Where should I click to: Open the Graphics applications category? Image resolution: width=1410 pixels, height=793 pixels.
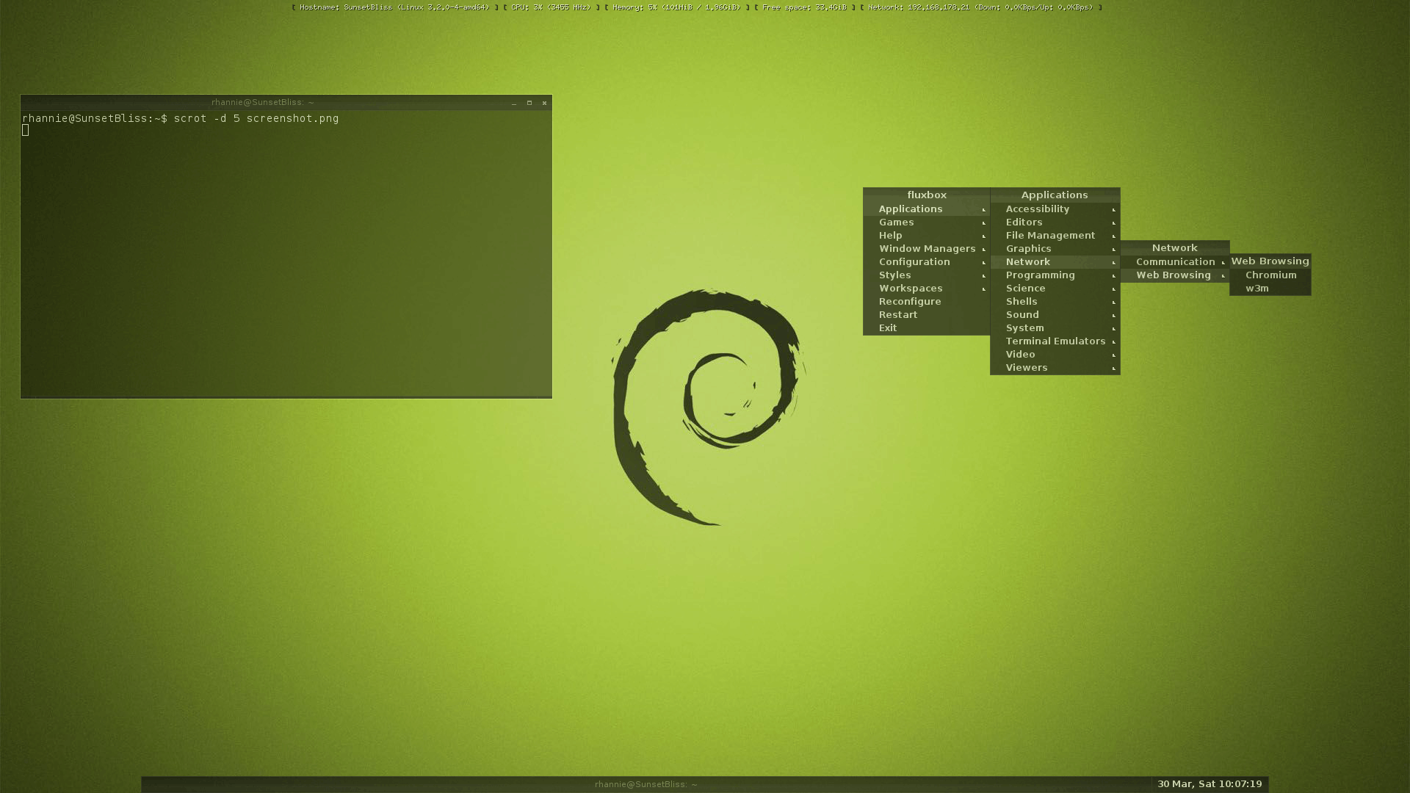1028,249
